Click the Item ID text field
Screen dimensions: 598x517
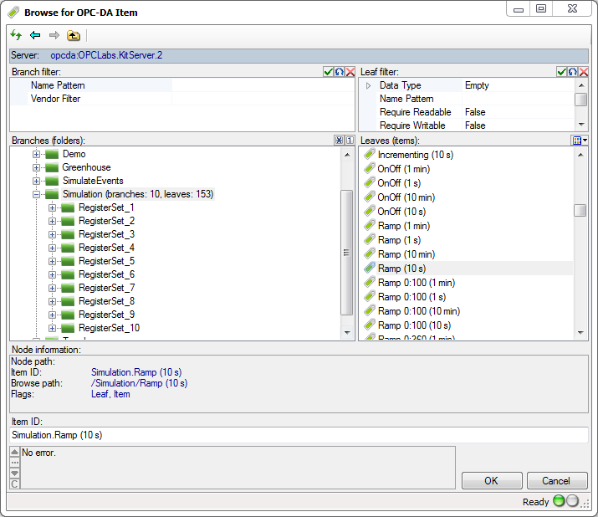click(299, 435)
